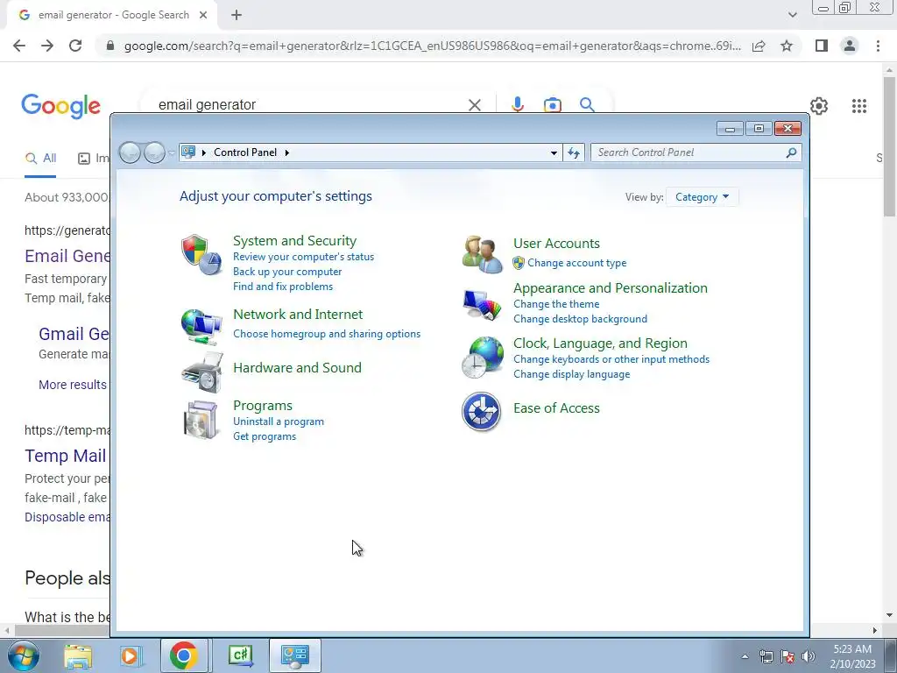Click Get programs link
The height and width of the screenshot is (673, 897).
265,436
